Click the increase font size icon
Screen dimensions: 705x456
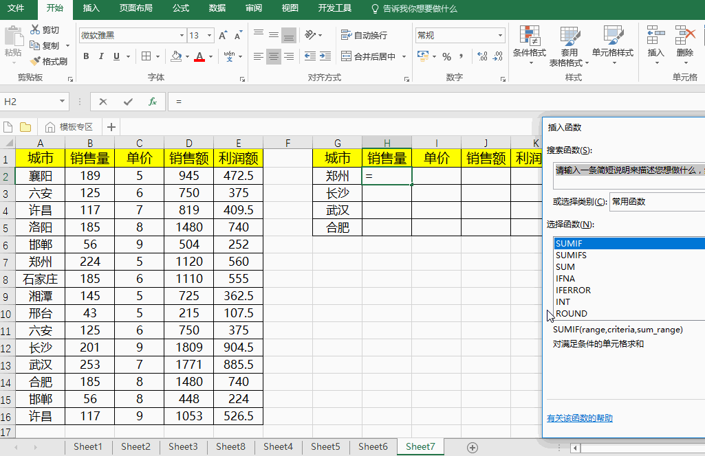pos(223,35)
